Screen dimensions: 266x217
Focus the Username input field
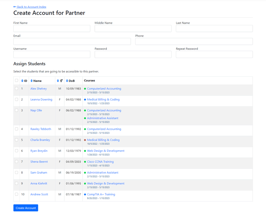pos(52,54)
